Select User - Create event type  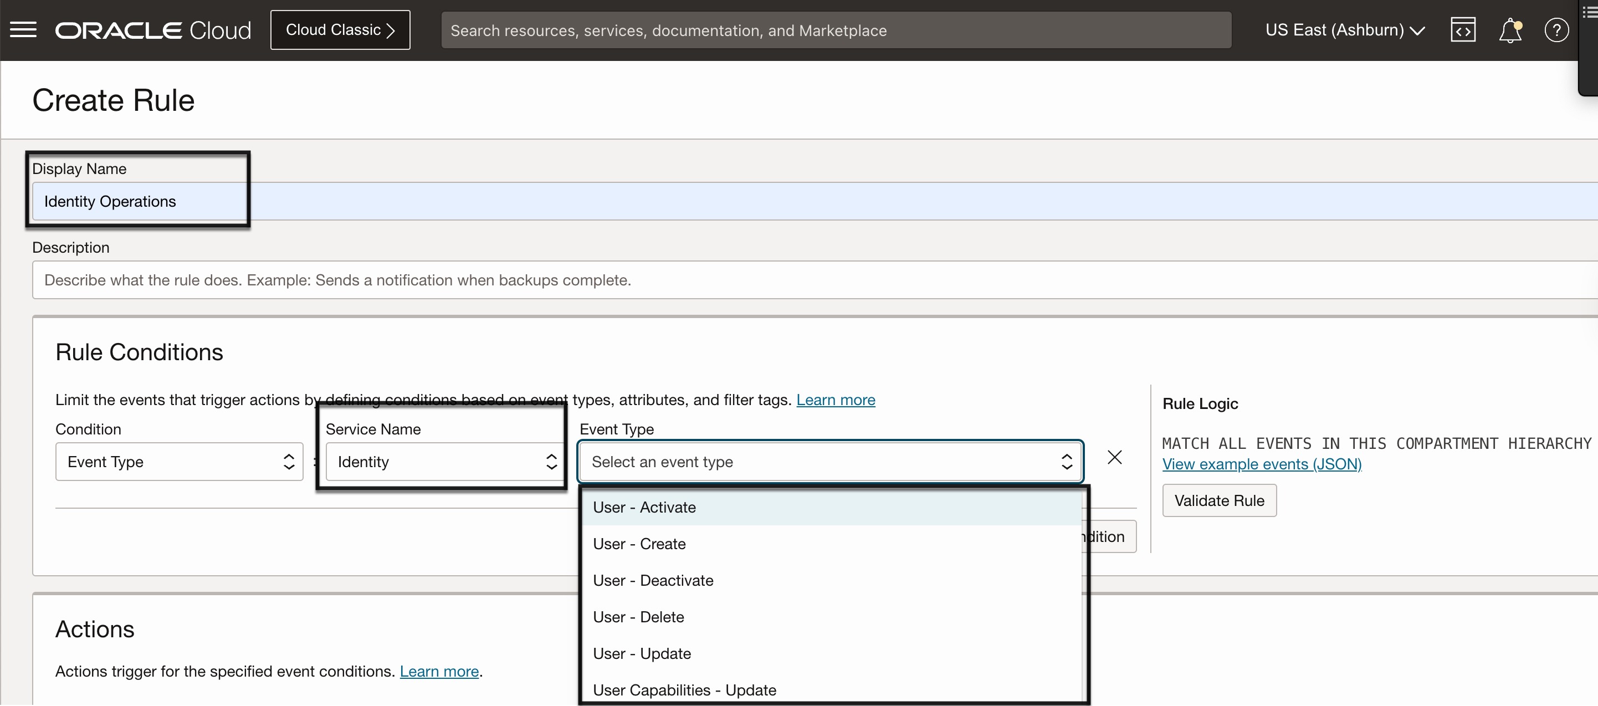[639, 544]
